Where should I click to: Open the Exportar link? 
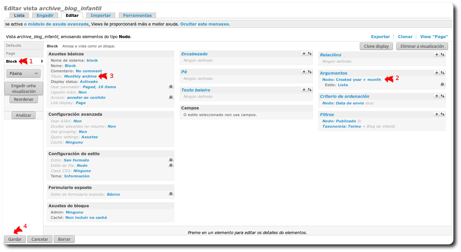(380, 36)
